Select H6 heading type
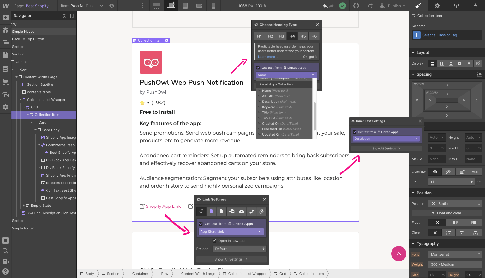 314,36
